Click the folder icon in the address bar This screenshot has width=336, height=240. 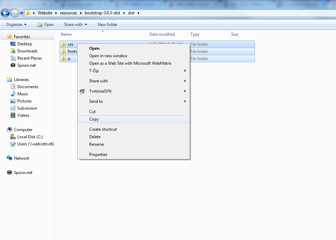pos(28,13)
